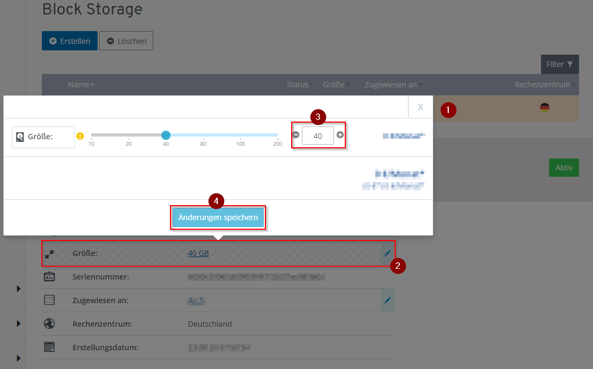Click the minus icon beside size field
The height and width of the screenshot is (369, 593).
click(x=296, y=135)
